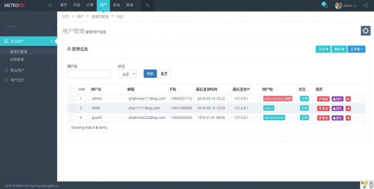
Task: Click 更新 for the admin row
Action: pyautogui.click(x=323, y=99)
